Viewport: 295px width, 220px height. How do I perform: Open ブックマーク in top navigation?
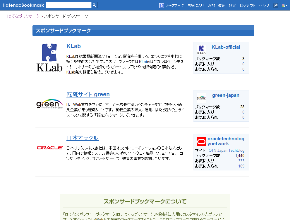tap(174, 6)
